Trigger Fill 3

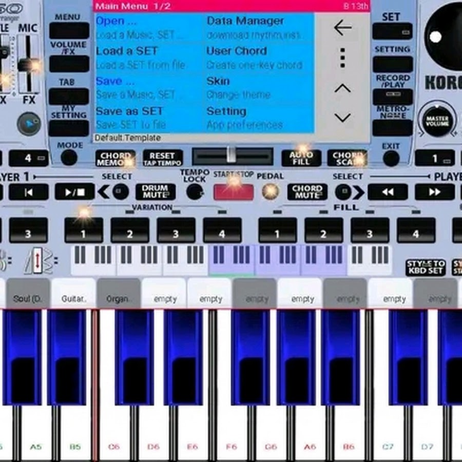[370, 230]
